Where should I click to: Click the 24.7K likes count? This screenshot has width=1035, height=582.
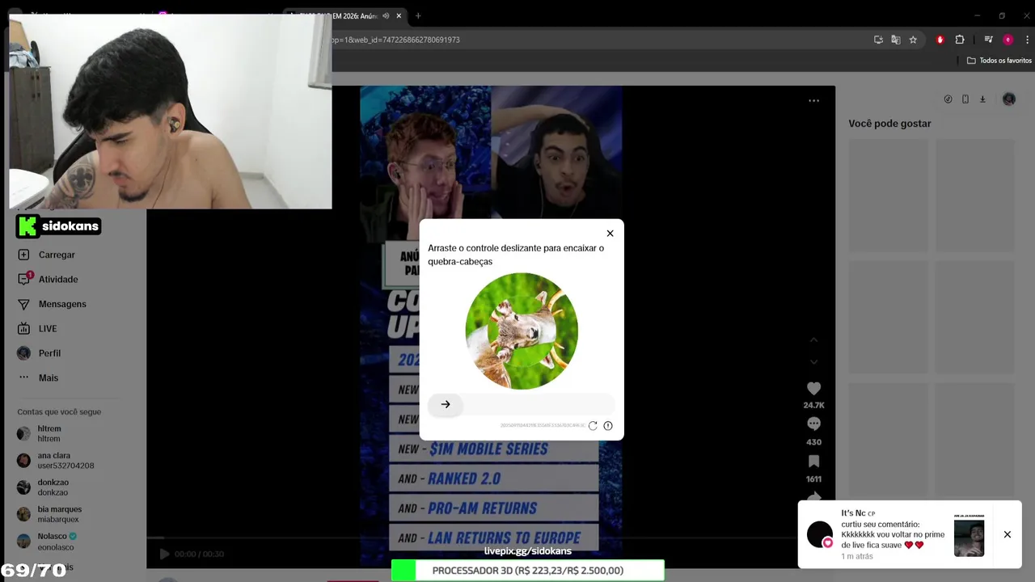(813, 405)
